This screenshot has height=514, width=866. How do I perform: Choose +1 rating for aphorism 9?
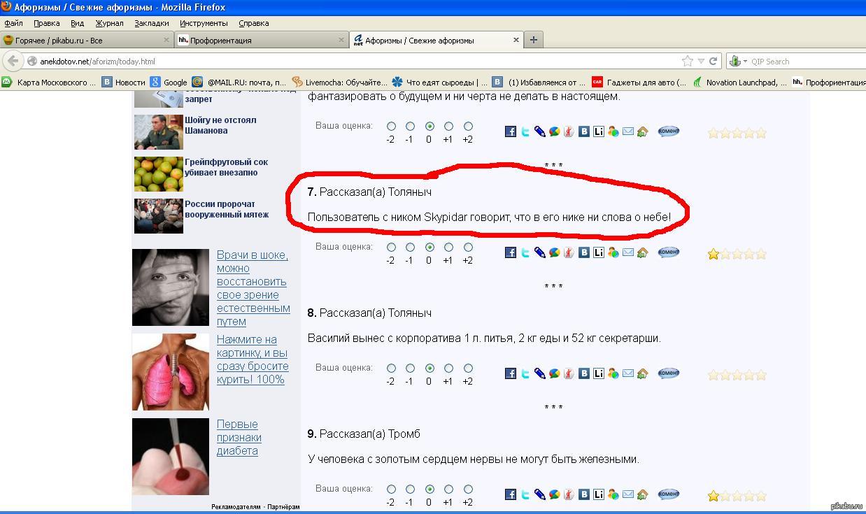pyautogui.click(x=448, y=489)
